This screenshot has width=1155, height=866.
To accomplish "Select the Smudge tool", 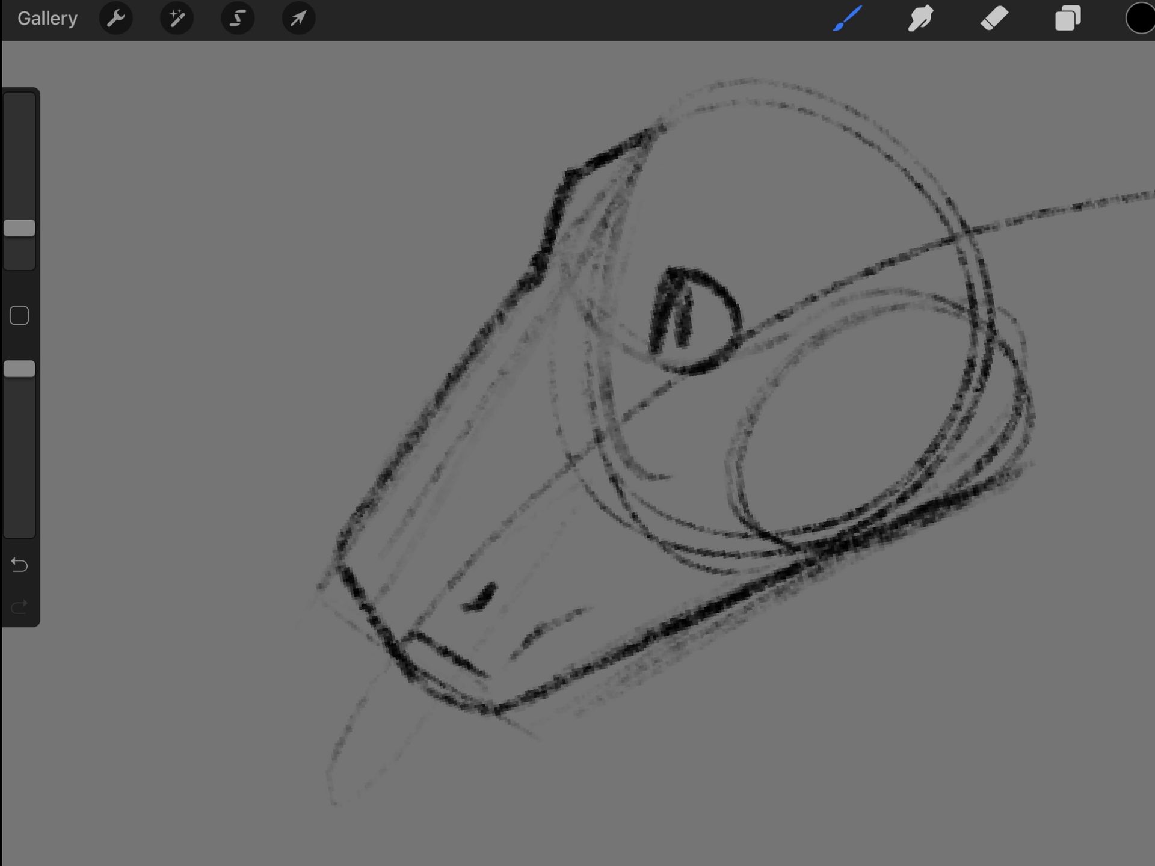I will click(921, 19).
